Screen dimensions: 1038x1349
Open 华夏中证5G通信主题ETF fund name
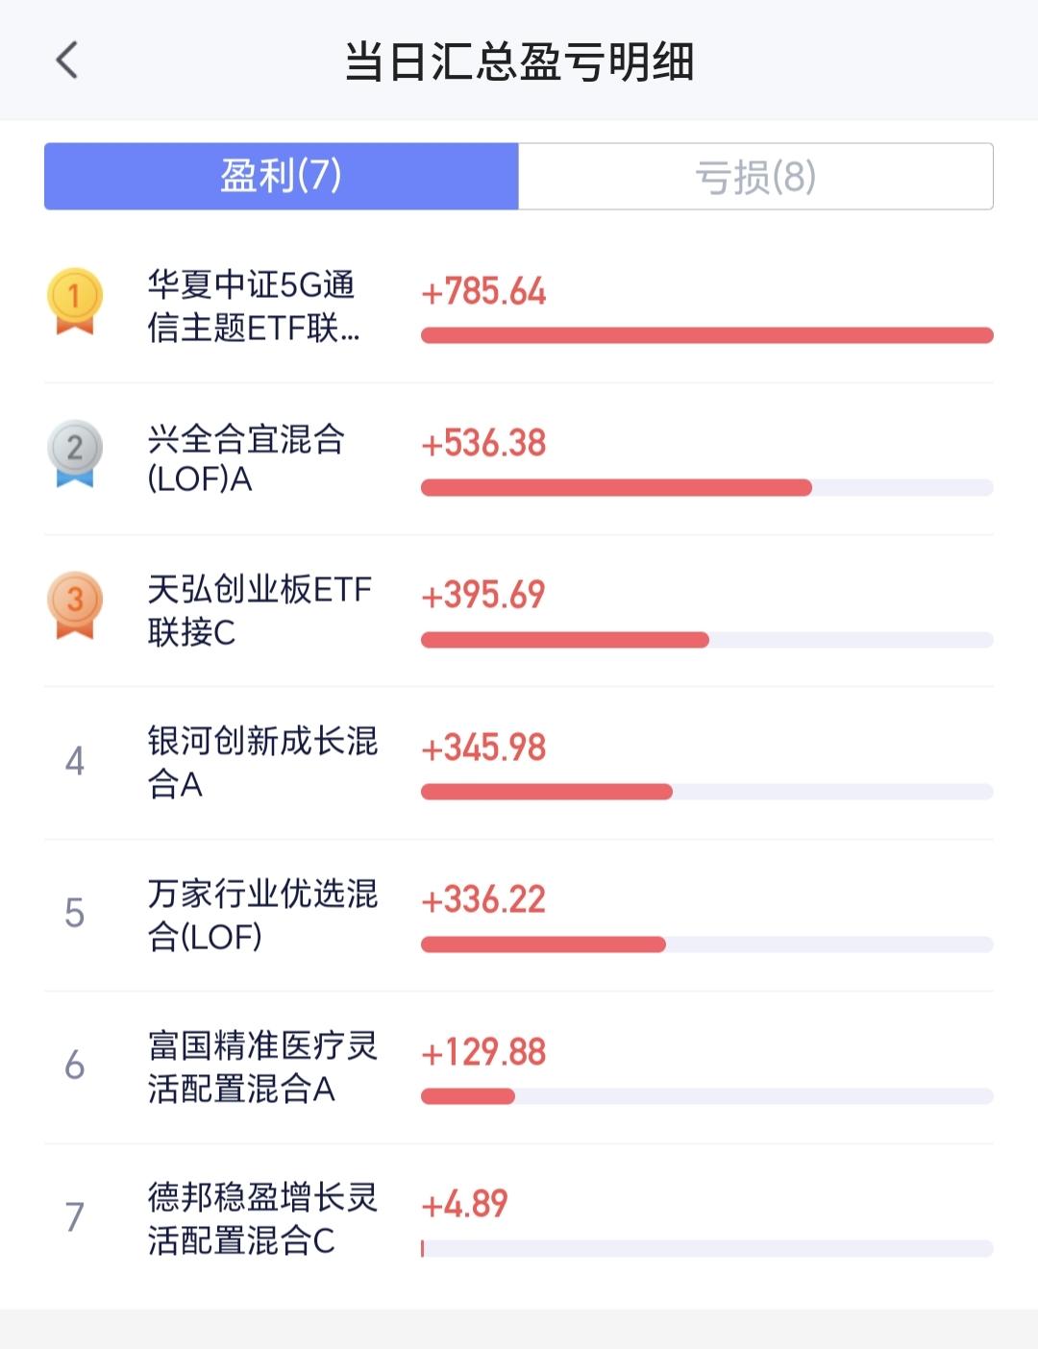254,307
